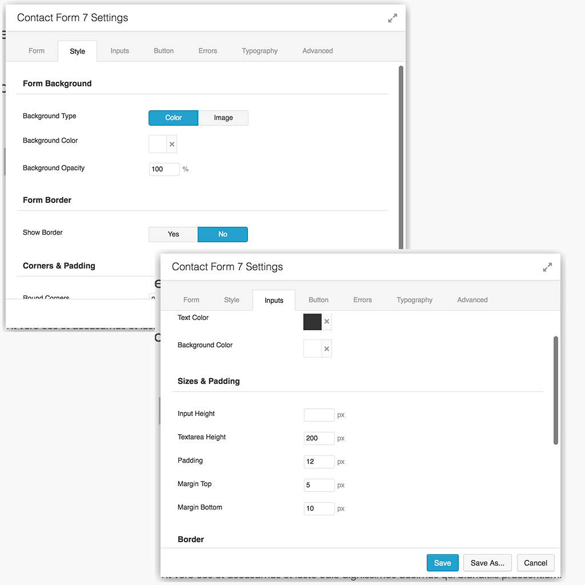Image resolution: width=585 pixels, height=585 pixels.
Task: Click the Form Border section heading
Action: (x=47, y=200)
